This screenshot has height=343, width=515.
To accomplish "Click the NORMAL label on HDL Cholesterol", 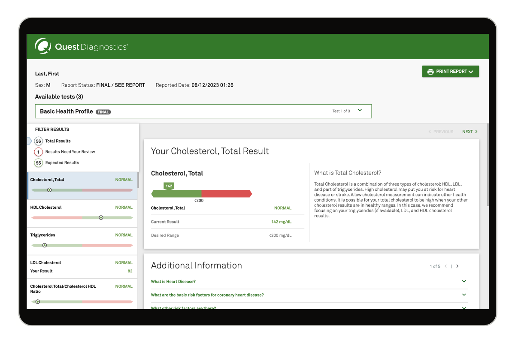I will tap(123, 207).
